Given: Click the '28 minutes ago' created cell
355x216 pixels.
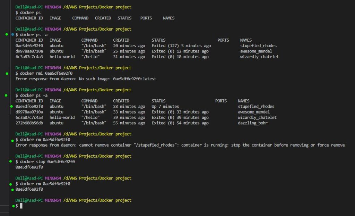Looking at the screenshot, I should click(129, 106).
